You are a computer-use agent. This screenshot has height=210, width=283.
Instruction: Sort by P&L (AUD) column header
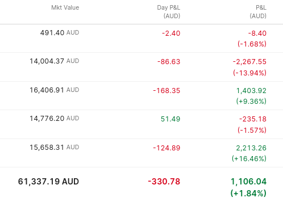[258, 12]
